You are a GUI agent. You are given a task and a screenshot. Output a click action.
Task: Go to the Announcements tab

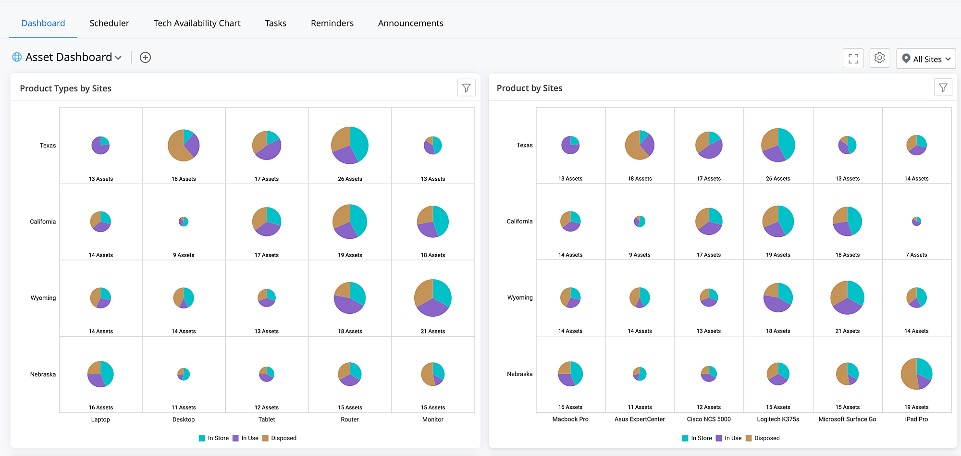(411, 23)
